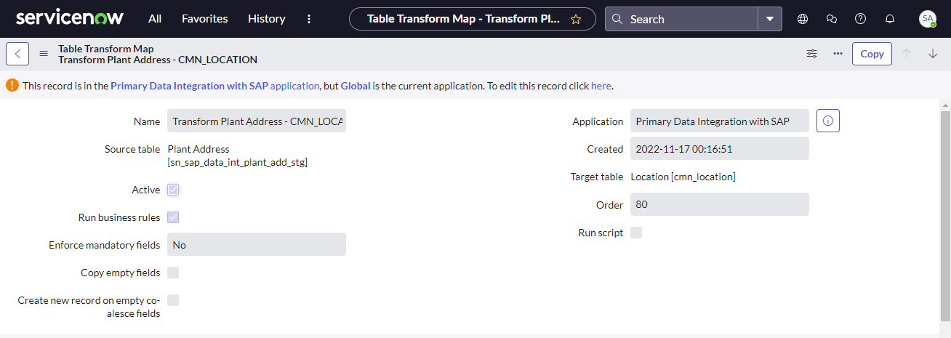Star the Table Transform Map page as favorite
This screenshot has height=338, width=951.
point(576,19)
